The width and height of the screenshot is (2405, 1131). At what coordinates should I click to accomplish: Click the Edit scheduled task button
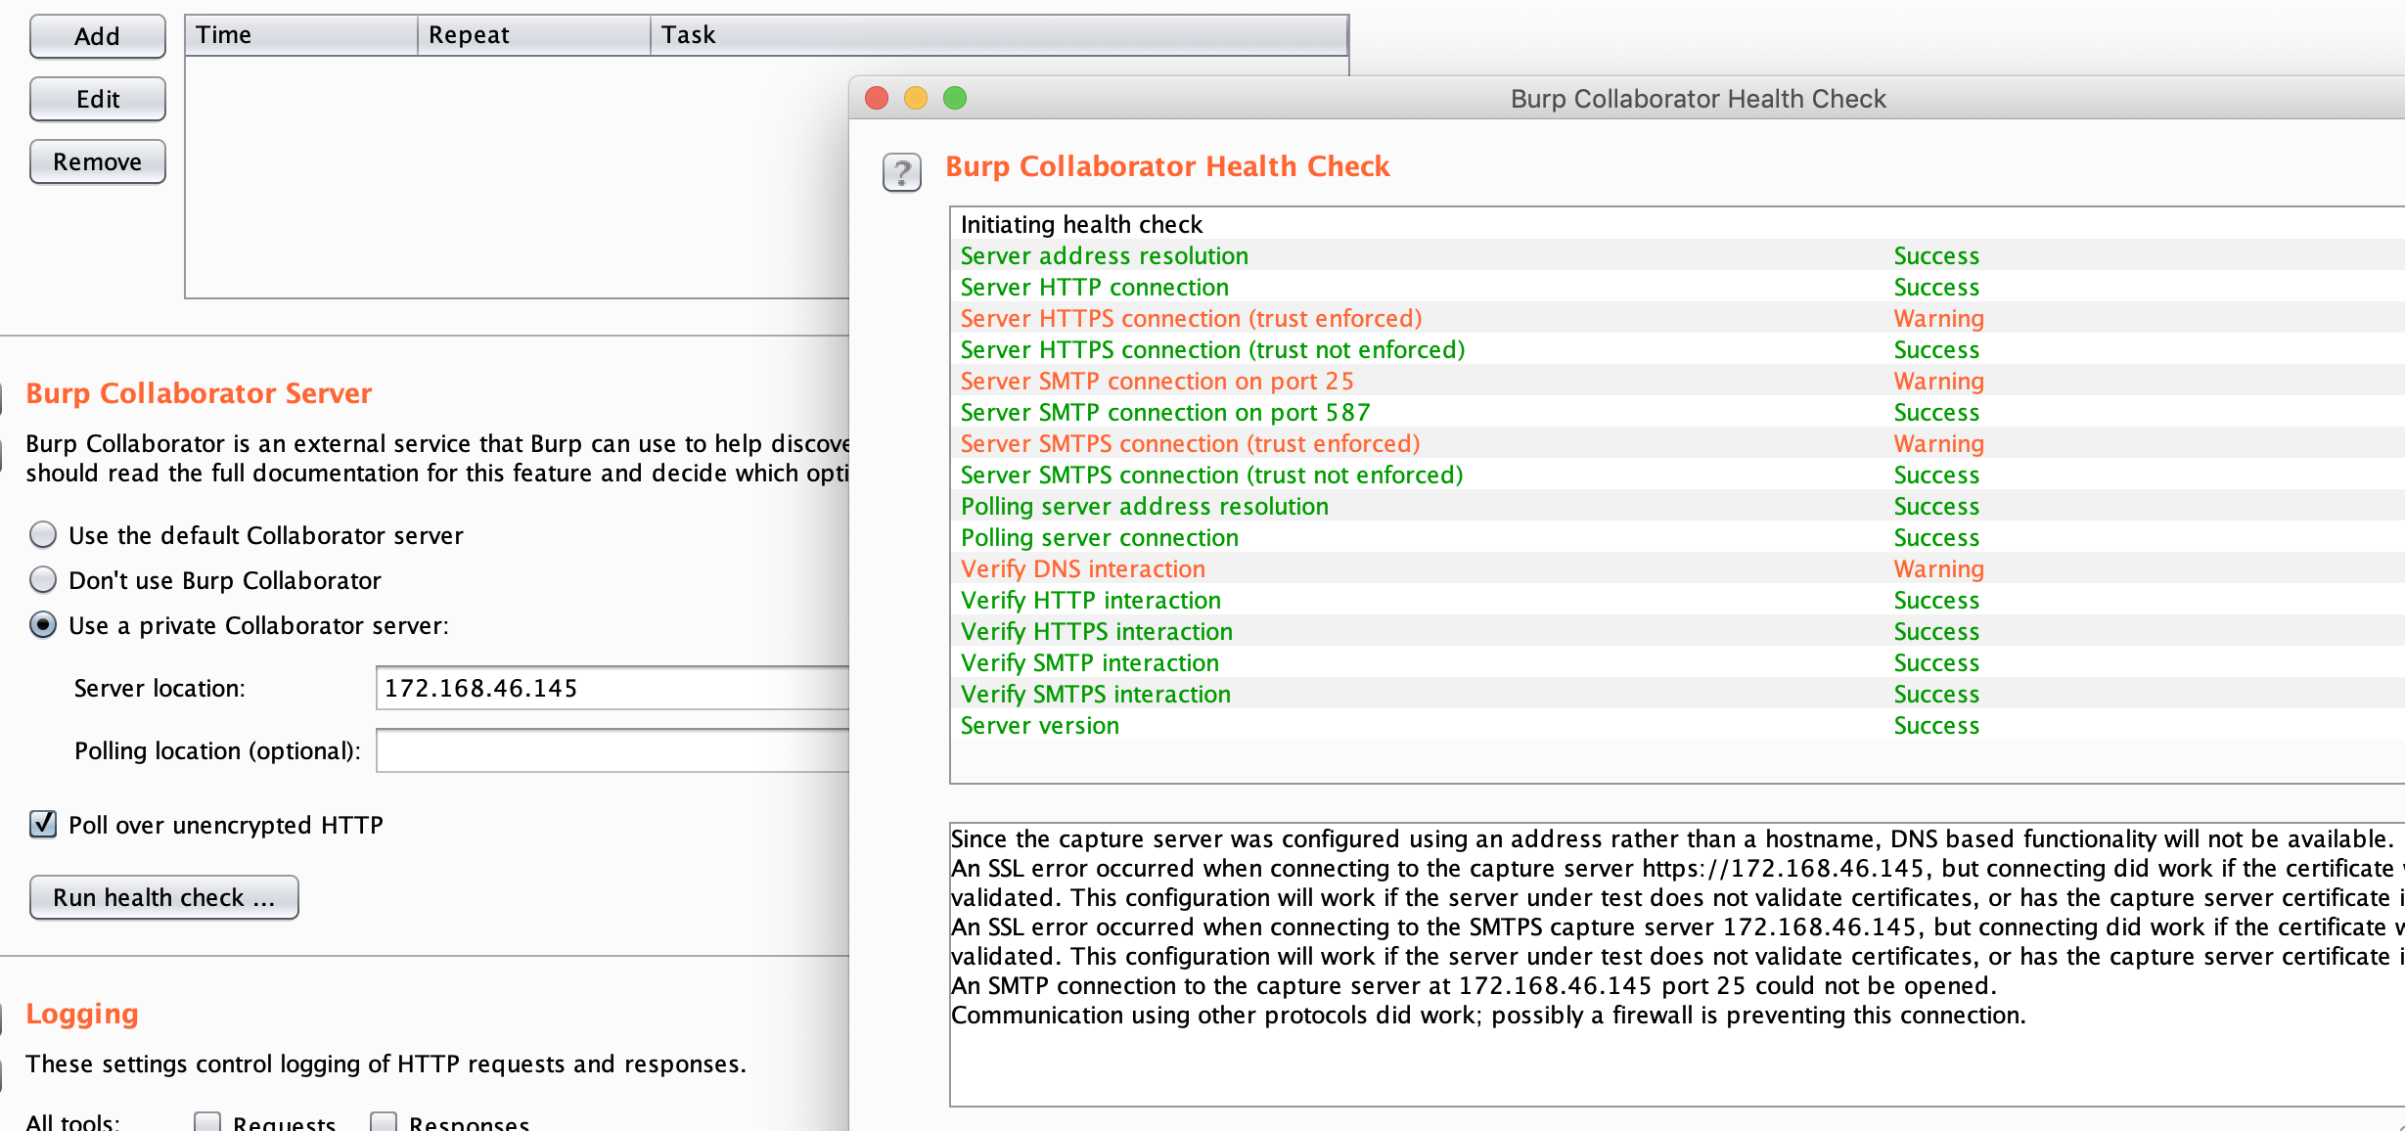coord(98,99)
